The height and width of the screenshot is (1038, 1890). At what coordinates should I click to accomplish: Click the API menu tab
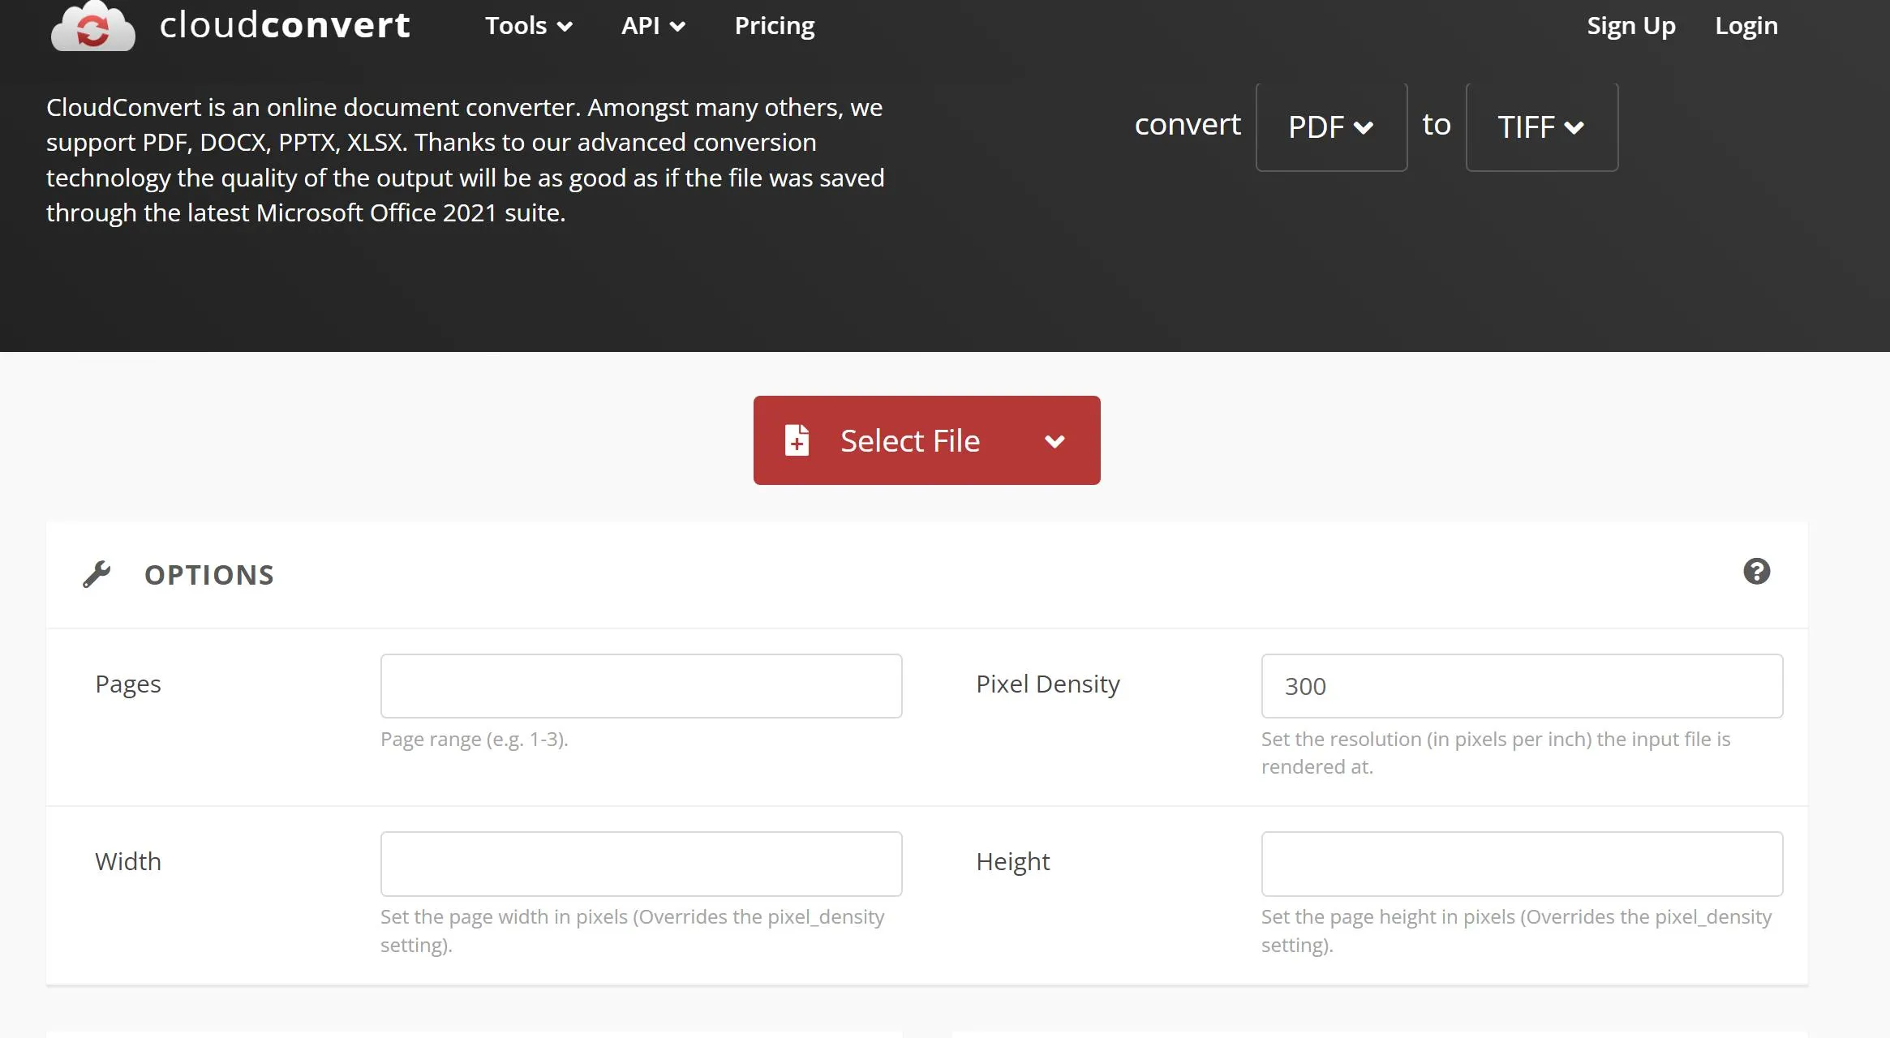tap(653, 24)
